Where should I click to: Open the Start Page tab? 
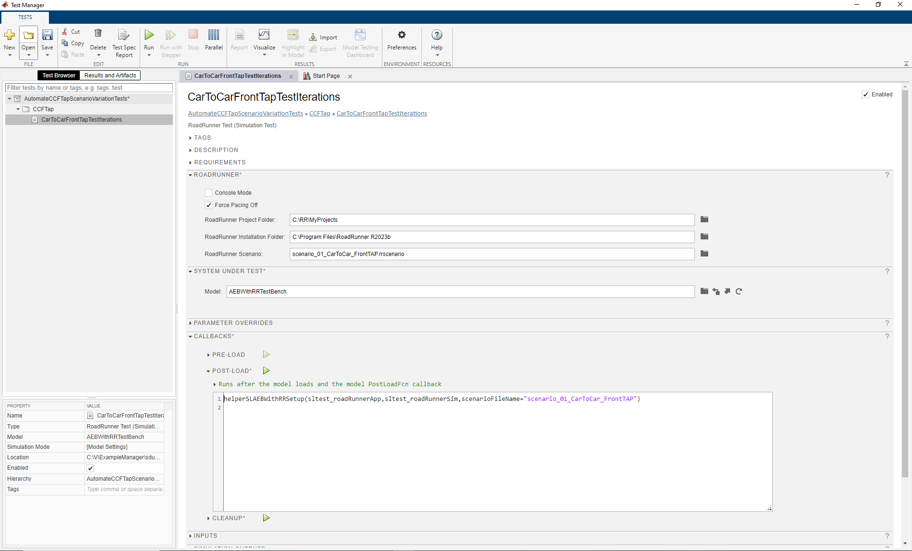click(326, 76)
